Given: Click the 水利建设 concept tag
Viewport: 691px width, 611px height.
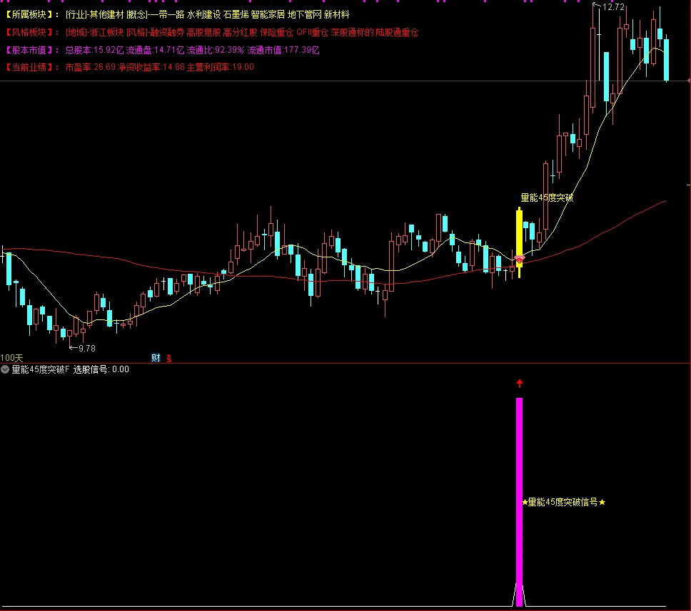Looking at the screenshot, I should 203,14.
